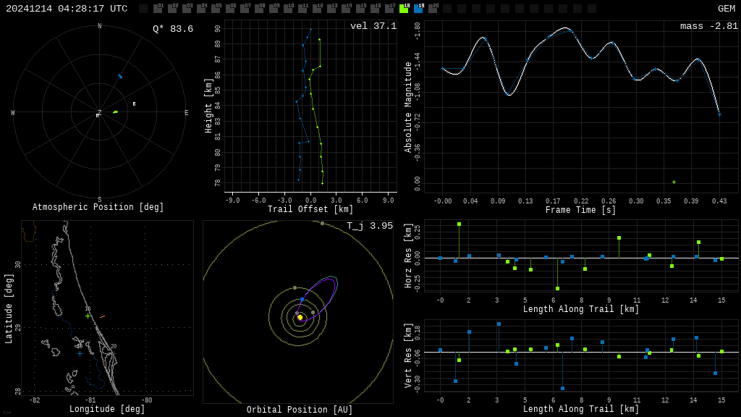Click the mass -2.81 readout

708,27
